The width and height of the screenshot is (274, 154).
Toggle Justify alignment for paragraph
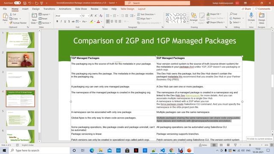click(120, 21)
